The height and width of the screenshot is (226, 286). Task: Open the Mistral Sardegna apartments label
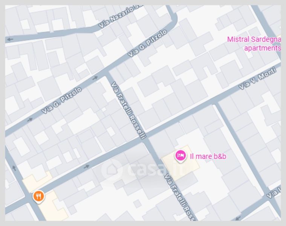(x=254, y=44)
